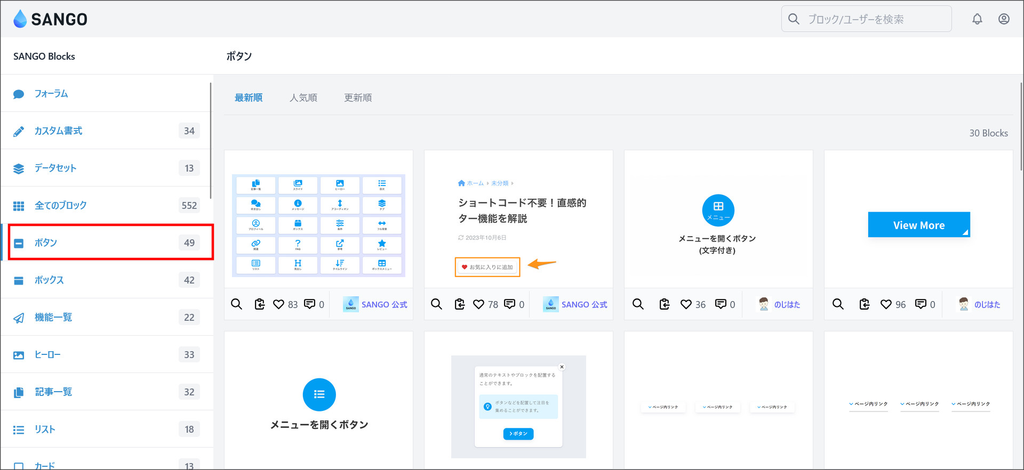
Task: Open comments on the block with 78 likes
Action: 510,304
